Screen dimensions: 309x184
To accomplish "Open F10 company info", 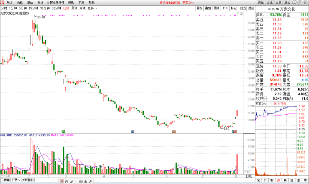I will [x=225, y=8].
